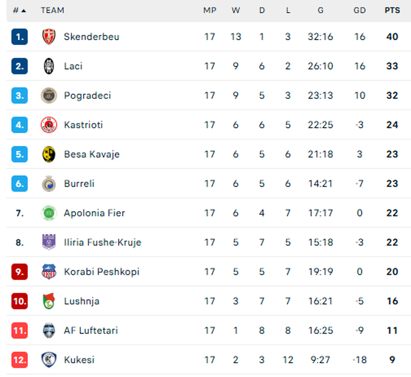411x377 pixels.
Task: Sort table by rank number column
Action: (19, 10)
